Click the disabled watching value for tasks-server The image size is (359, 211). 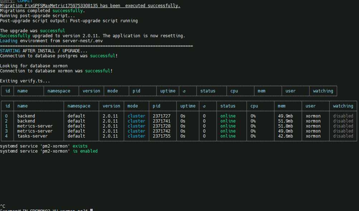point(343,136)
